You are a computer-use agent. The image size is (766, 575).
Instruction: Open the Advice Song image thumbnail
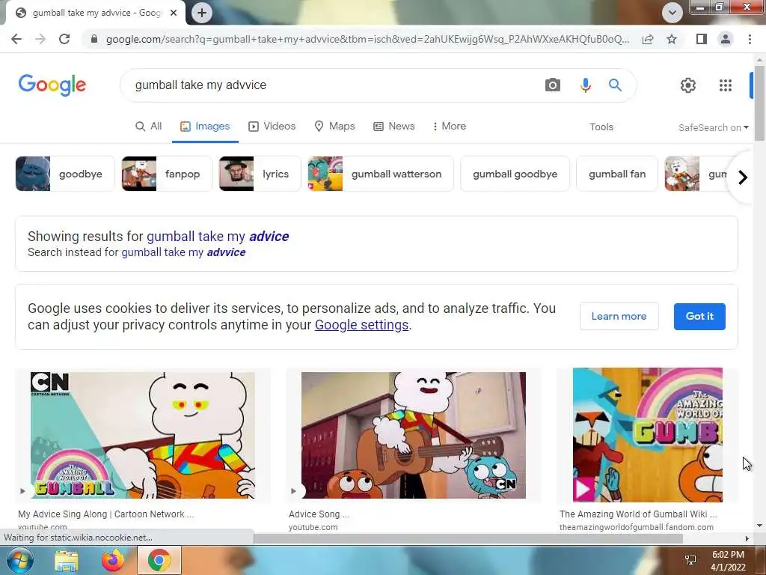[x=413, y=435]
